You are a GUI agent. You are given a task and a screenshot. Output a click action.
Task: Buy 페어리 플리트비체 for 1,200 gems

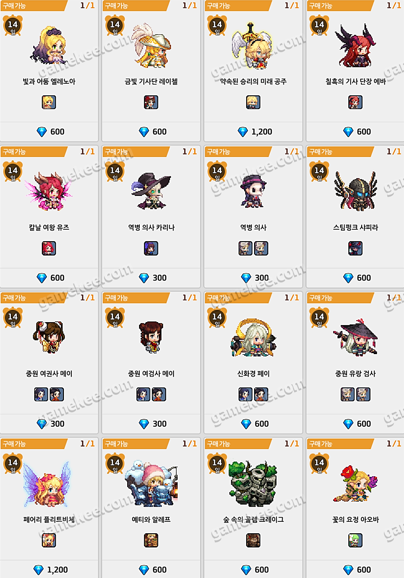point(49,569)
